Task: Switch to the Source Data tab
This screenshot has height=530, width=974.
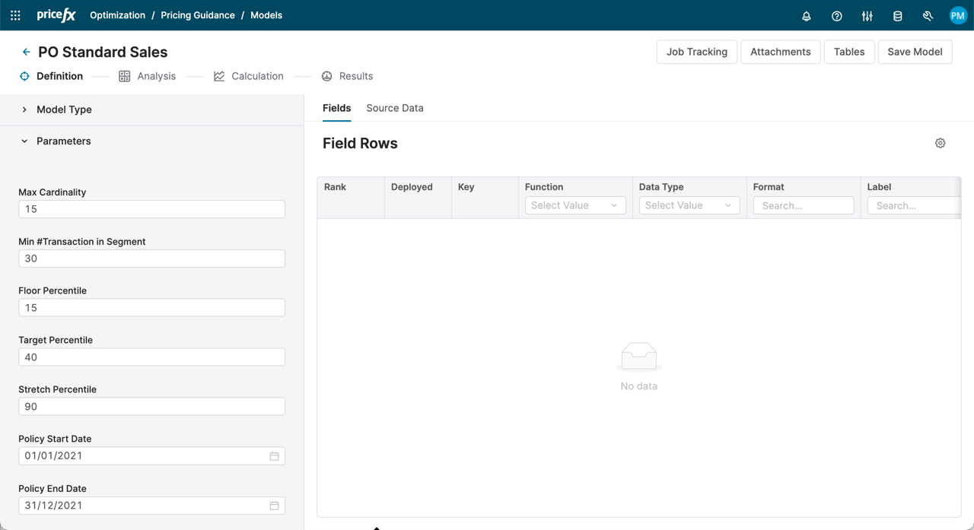Action: [394, 108]
